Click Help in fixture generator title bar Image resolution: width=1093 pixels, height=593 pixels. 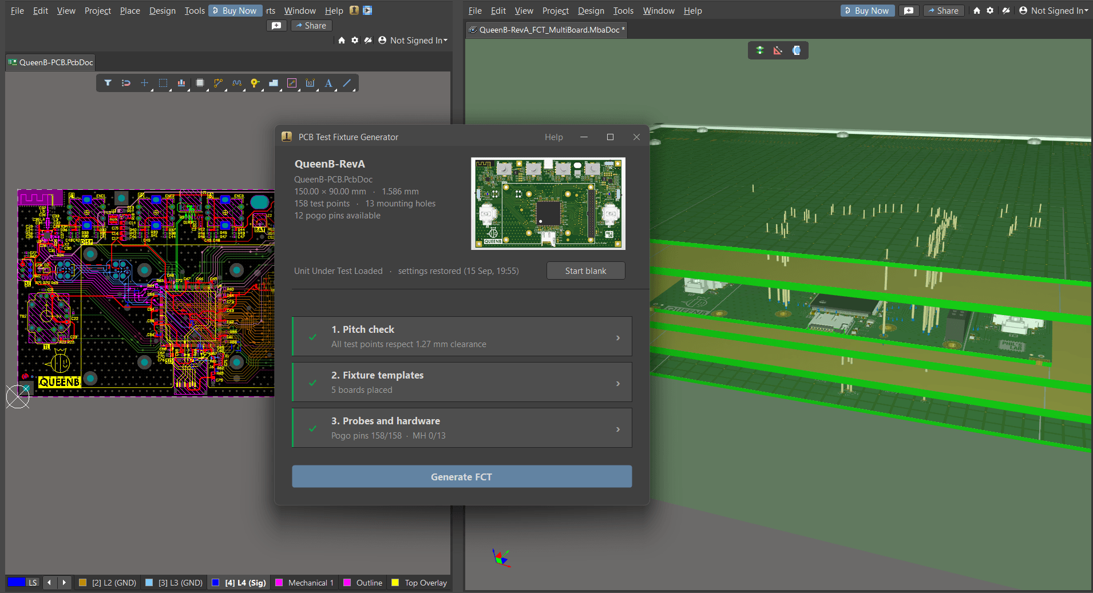click(553, 137)
